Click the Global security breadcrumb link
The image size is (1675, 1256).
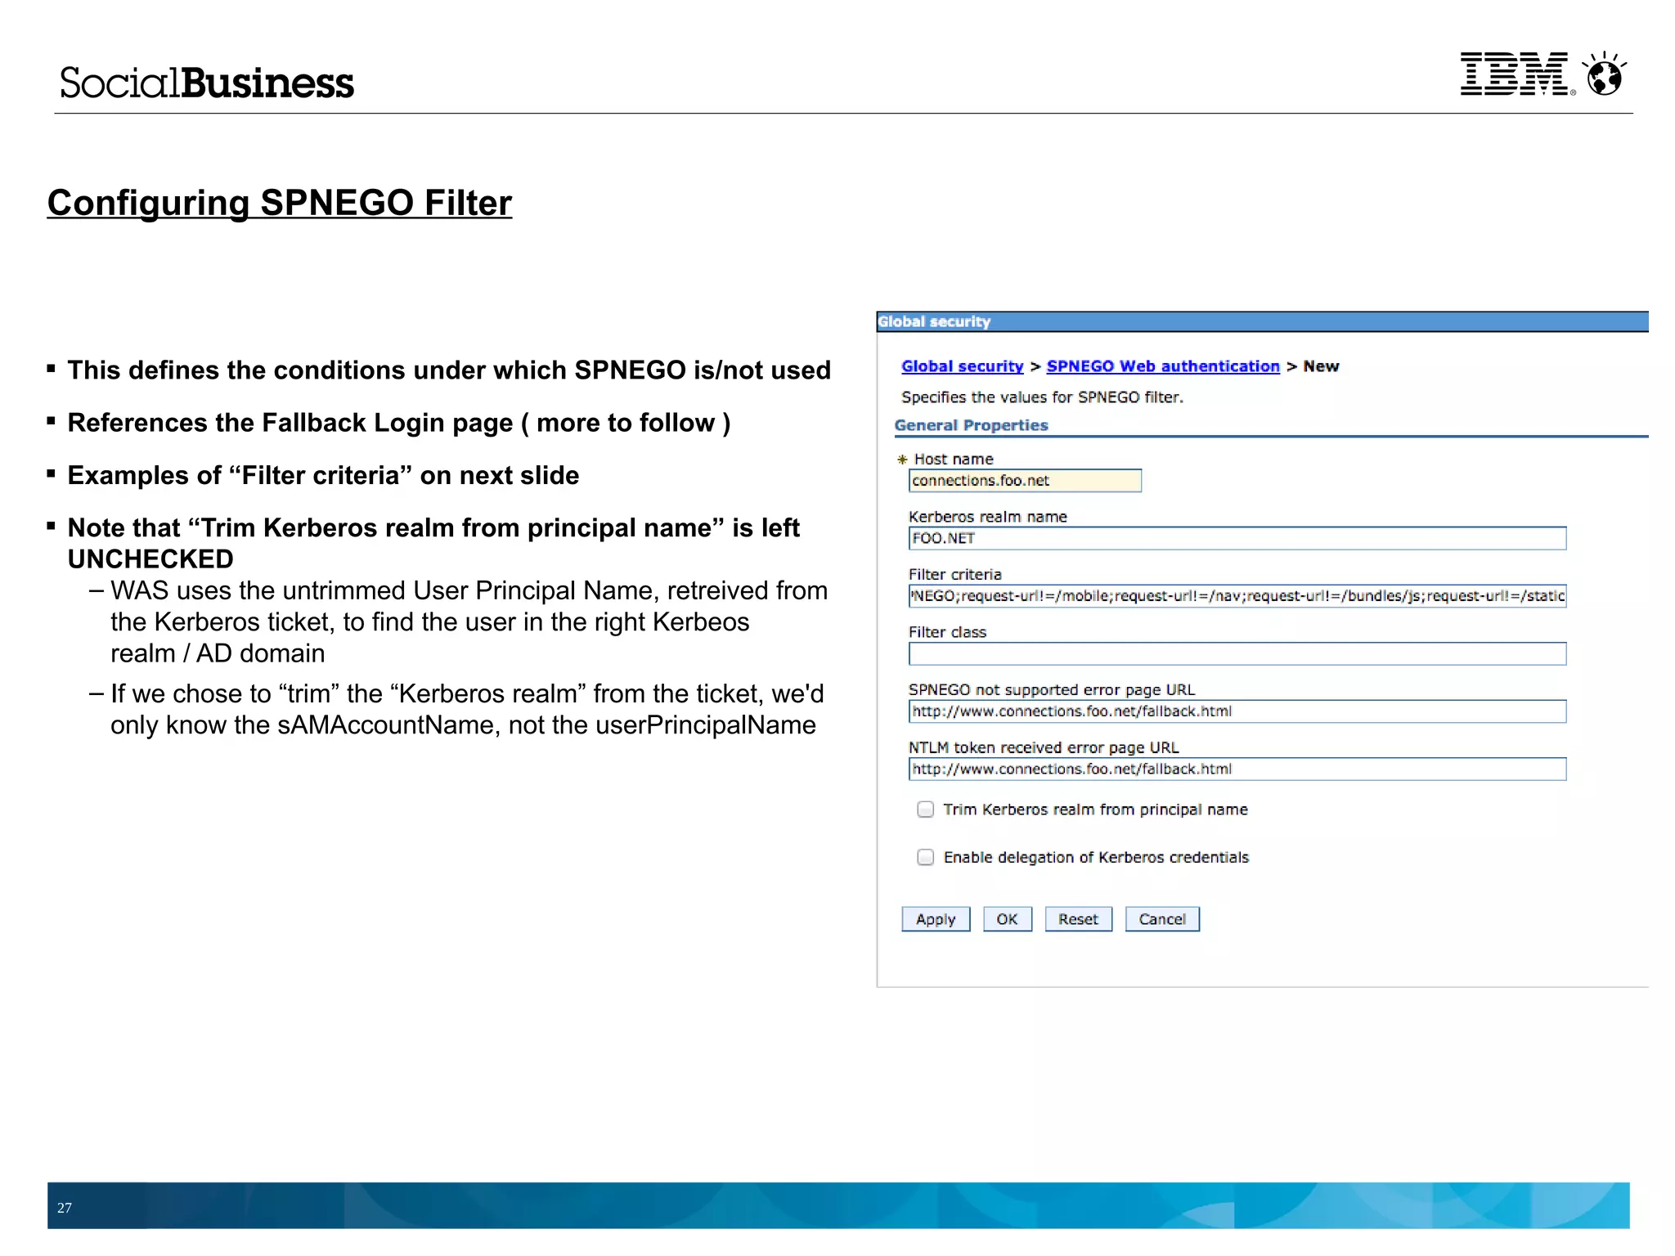click(x=962, y=366)
